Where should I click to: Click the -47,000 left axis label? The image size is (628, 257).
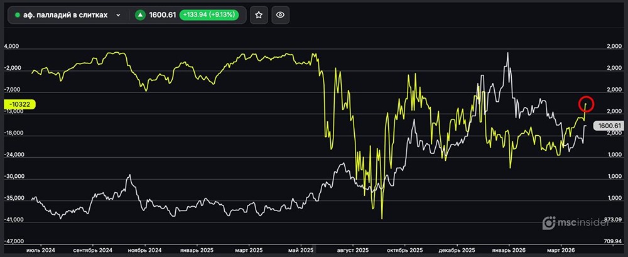[13, 242]
